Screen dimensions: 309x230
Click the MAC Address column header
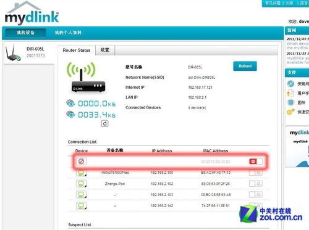pyautogui.click(x=216, y=151)
